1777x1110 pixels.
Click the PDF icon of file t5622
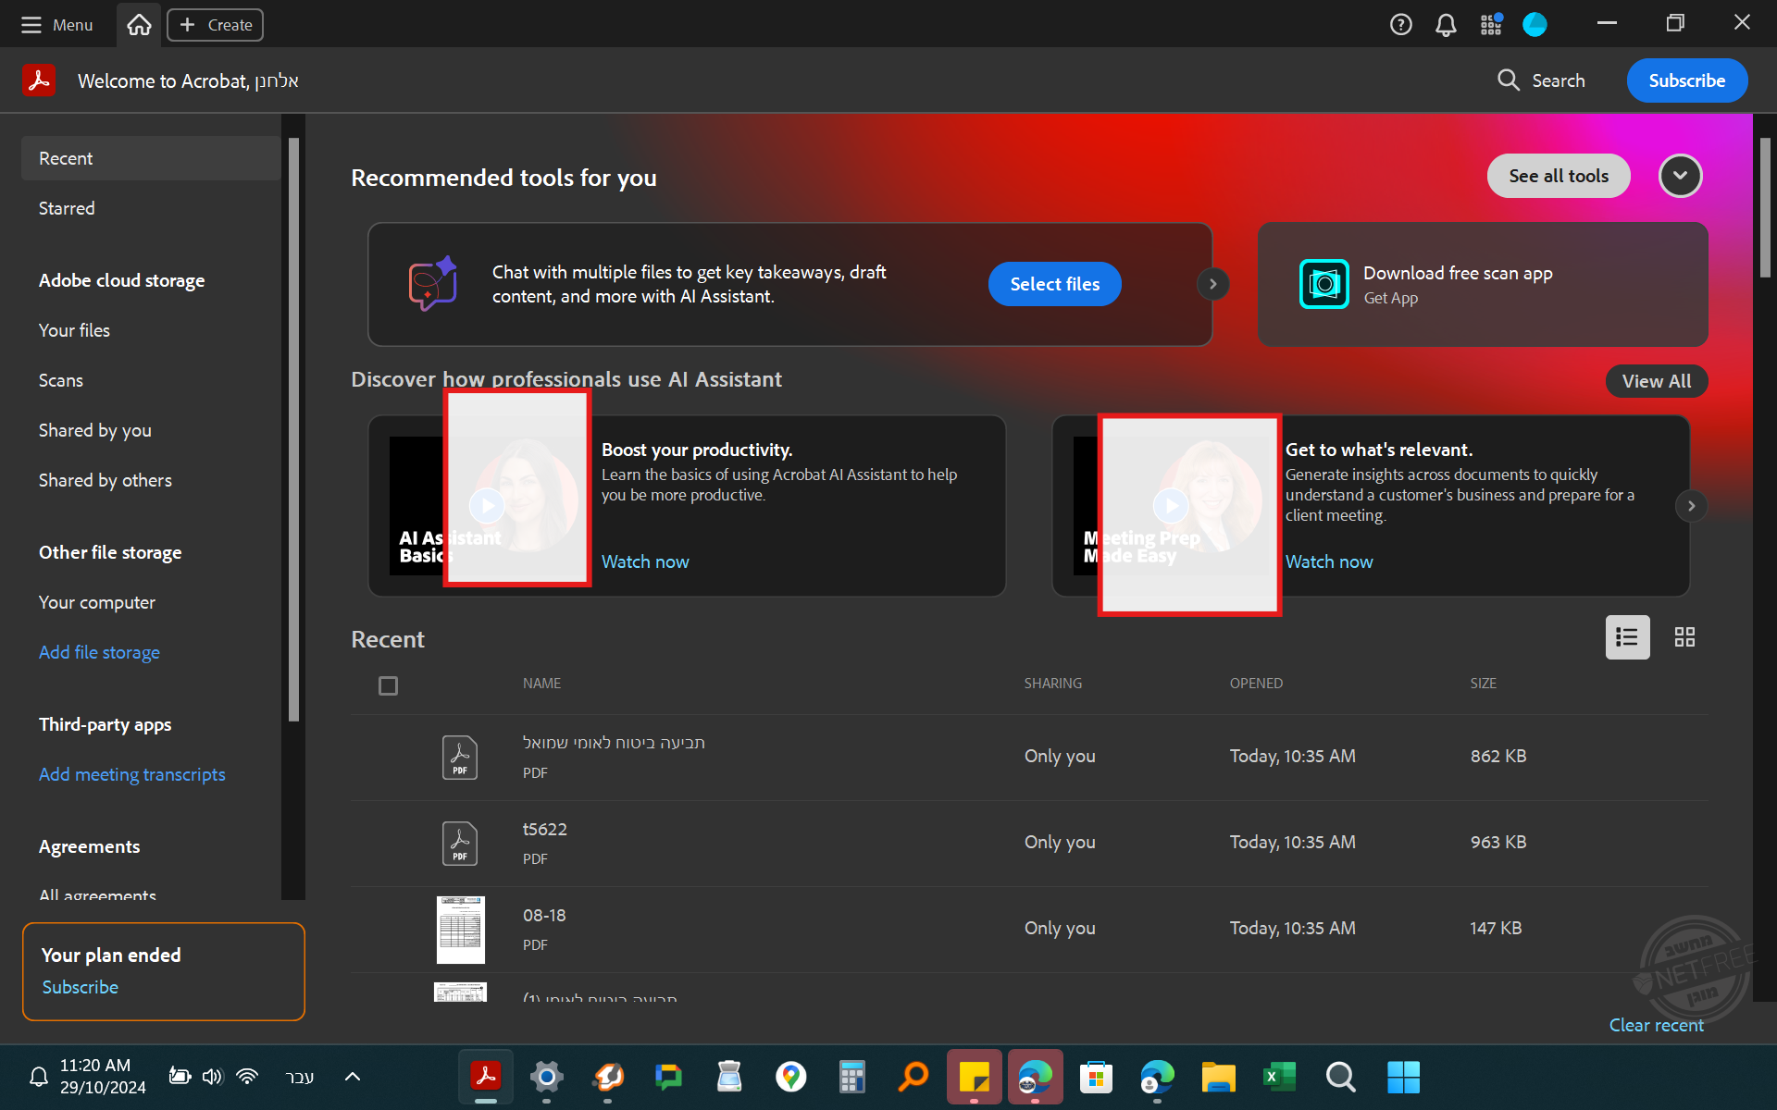coord(460,844)
